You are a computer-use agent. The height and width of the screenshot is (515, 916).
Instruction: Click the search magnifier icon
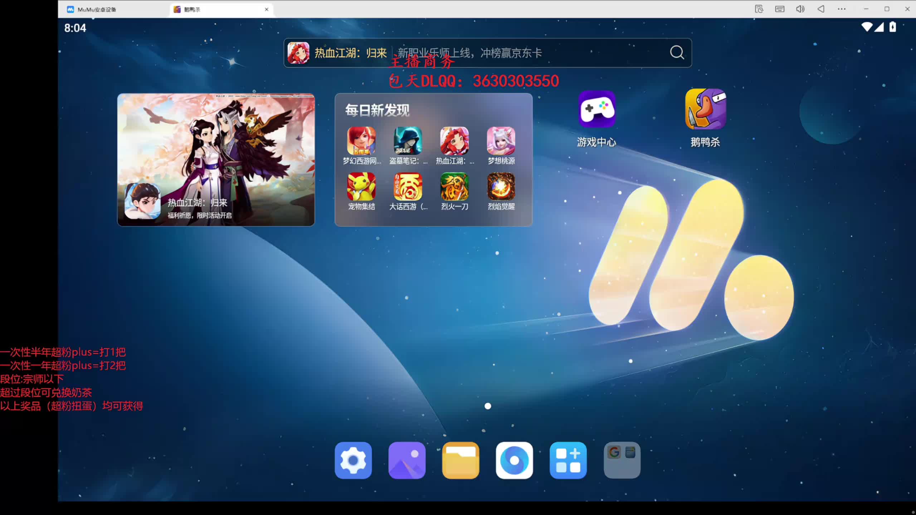click(677, 53)
